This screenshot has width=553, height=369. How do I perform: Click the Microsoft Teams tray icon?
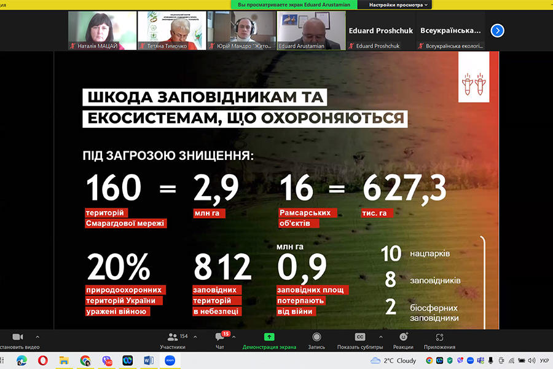pos(480,360)
